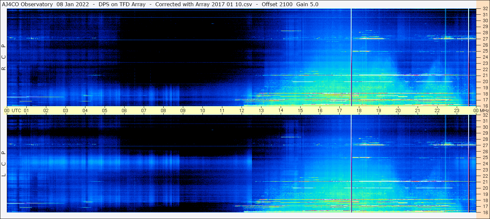This screenshot has width=490, height=219.
Task: Click hour '19' on the UTC time axis
Action: 379,110
